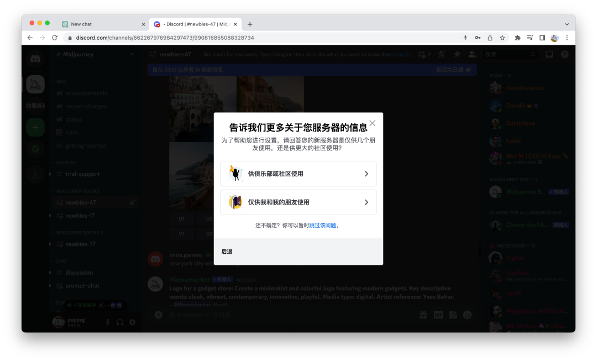The width and height of the screenshot is (597, 361).
Task: Click the green add a server plus icon
Action: (x=35, y=127)
